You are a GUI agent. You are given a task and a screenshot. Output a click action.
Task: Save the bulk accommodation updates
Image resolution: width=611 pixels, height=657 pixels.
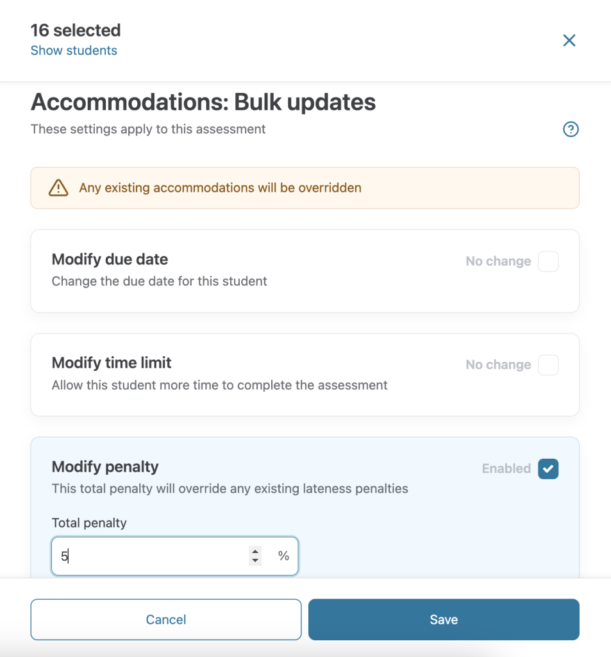tap(444, 619)
